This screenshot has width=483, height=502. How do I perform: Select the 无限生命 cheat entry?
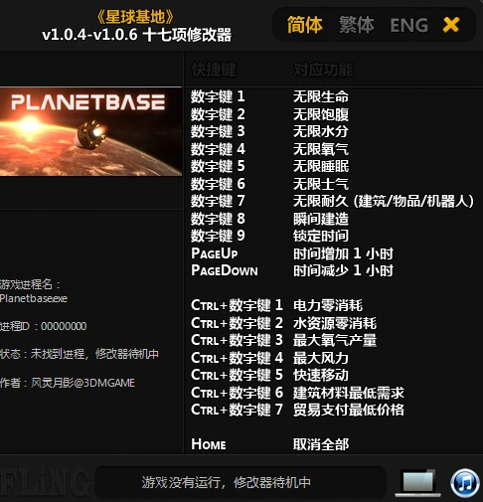point(321,96)
